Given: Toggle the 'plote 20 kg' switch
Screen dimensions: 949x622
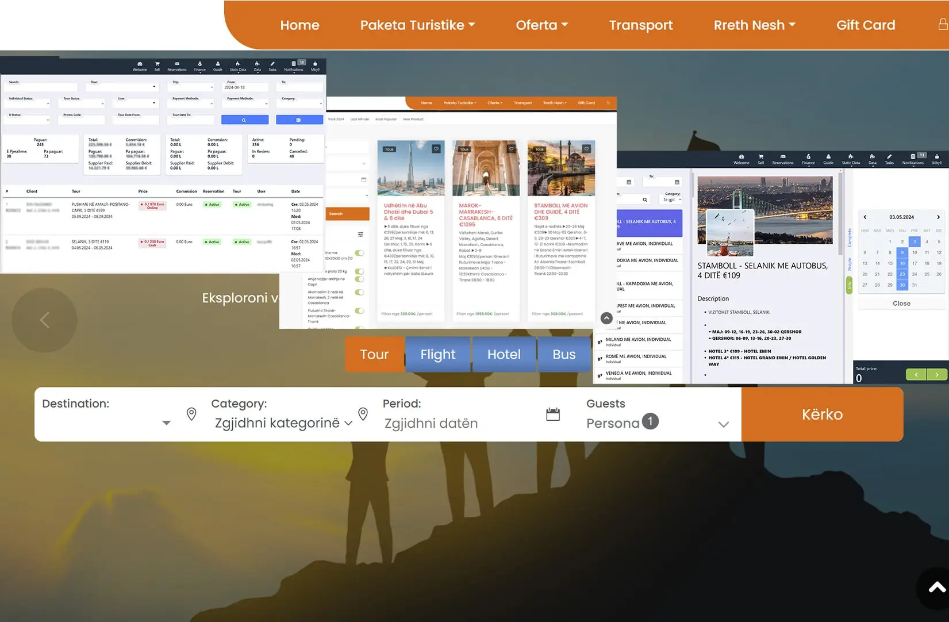Looking at the screenshot, I should click(x=360, y=271).
